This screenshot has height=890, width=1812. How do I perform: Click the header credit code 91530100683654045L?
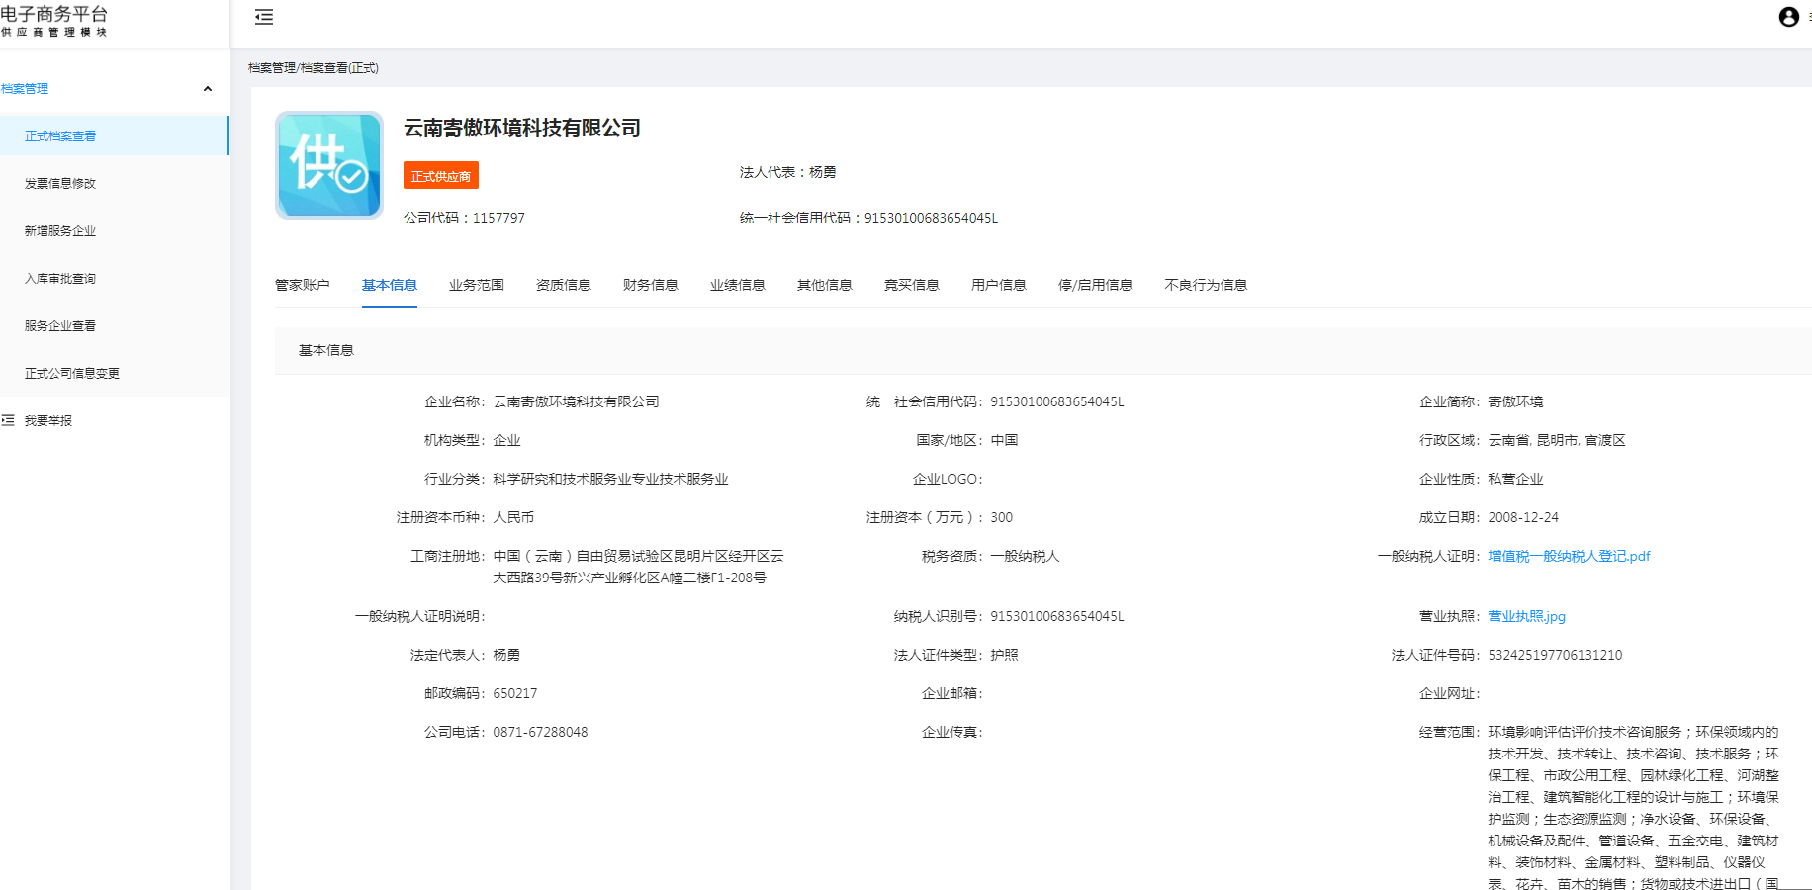[932, 218]
